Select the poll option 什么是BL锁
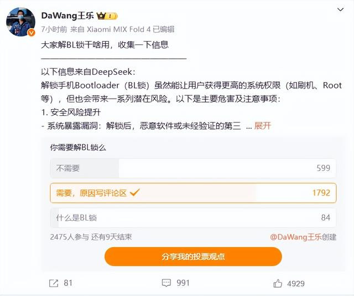The height and width of the screenshot is (296, 354). coord(193,218)
